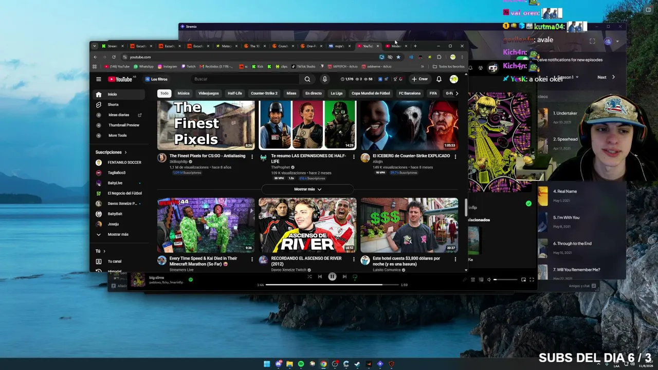Toggle the Los filtros button on YouTube

[156, 79]
